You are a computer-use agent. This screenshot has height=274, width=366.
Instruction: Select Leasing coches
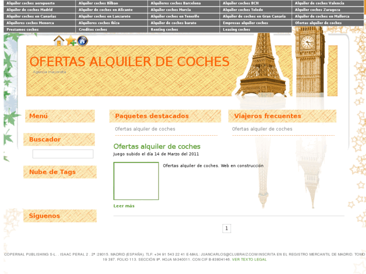(256, 29)
